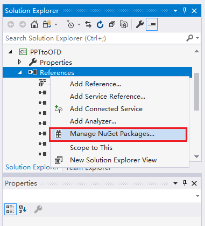The width and height of the screenshot is (205, 226).
Task: Expand the Properties tree node
Action: tap(19, 62)
